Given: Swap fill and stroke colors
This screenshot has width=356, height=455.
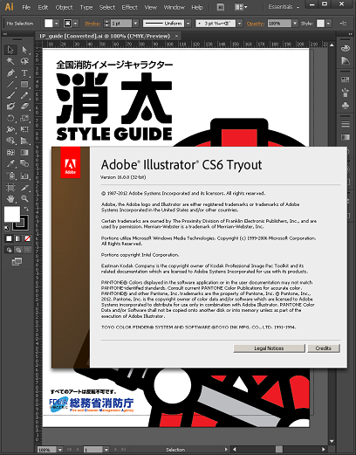Looking at the screenshot, I should coord(26,209).
